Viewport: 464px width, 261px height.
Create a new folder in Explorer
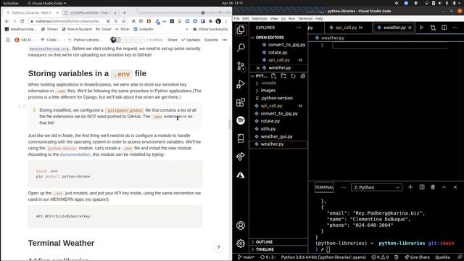coord(283,76)
